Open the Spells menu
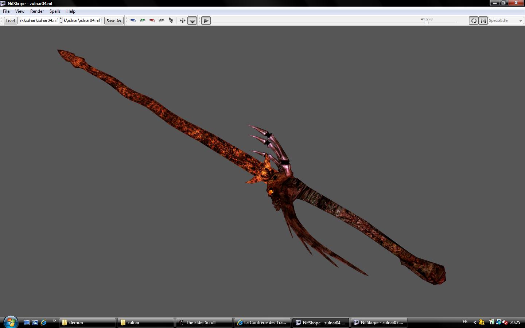This screenshot has width=525, height=328. tap(55, 11)
